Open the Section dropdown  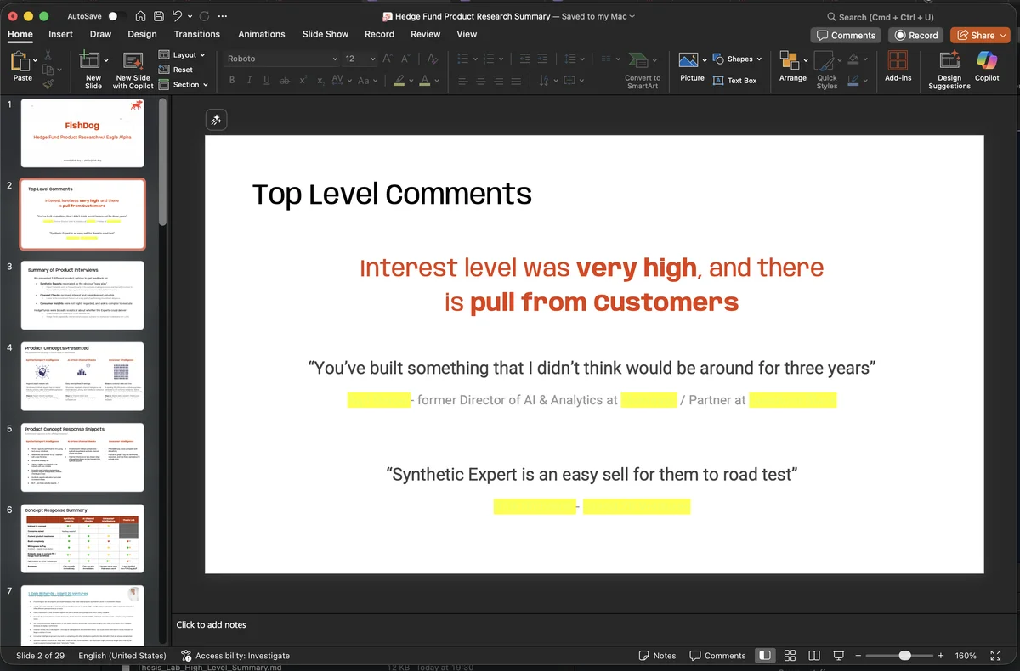[x=183, y=84]
